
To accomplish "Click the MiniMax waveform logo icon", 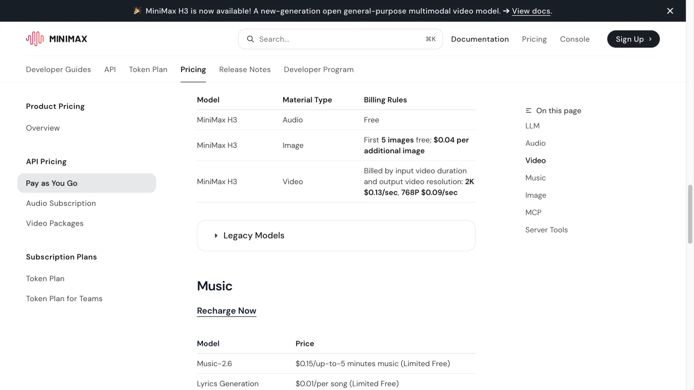I will coord(35,39).
